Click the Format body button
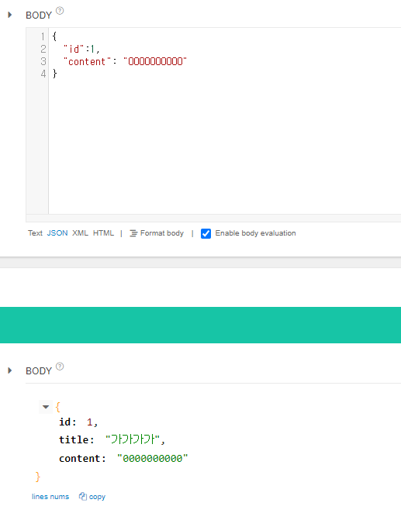This screenshot has height=527, width=401. coord(157,233)
